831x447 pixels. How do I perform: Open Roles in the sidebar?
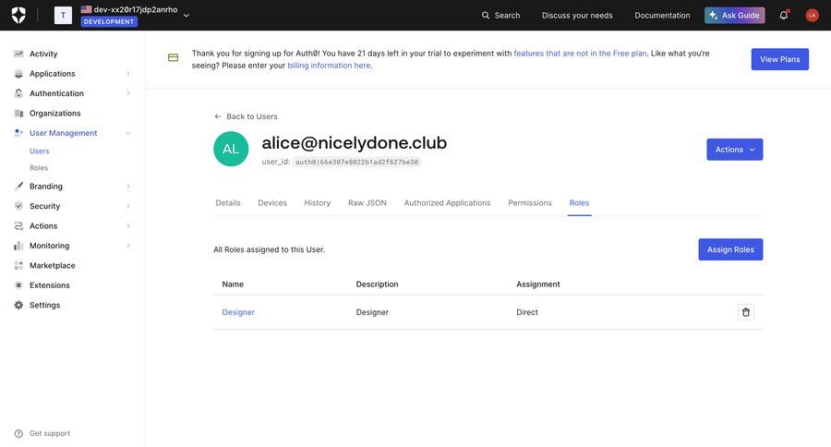[39, 168]
